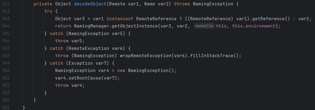Image resolution: width=315 pixels, height=110 pixels.
Task: Click the try keyword on line 342
Action: click(x=48, y=11)
